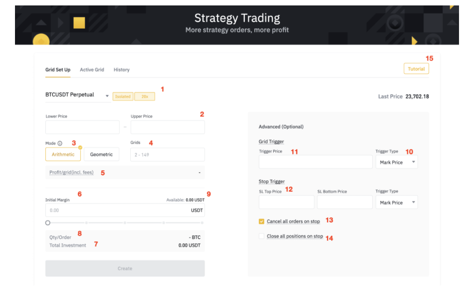
Task: Select Geometric grid mode
Action: coord(101,155)
